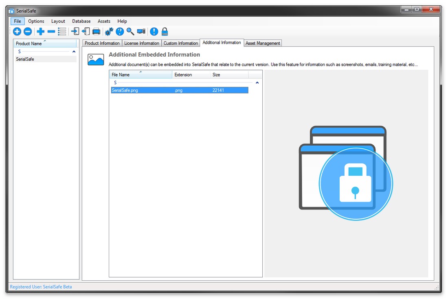Sort files by Extension column header

(x=191, y=74)
